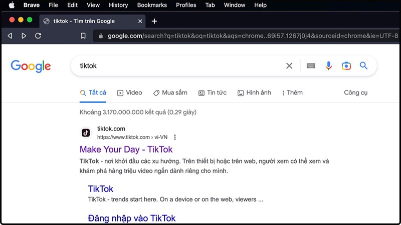
Task: Switch to 'Mua sắm' shopping results
Action: point(170,92)
